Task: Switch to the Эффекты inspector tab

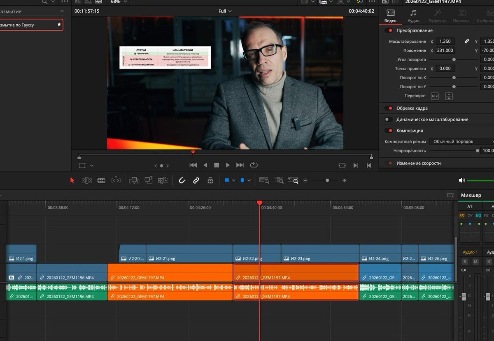Action: coord(437,16)
